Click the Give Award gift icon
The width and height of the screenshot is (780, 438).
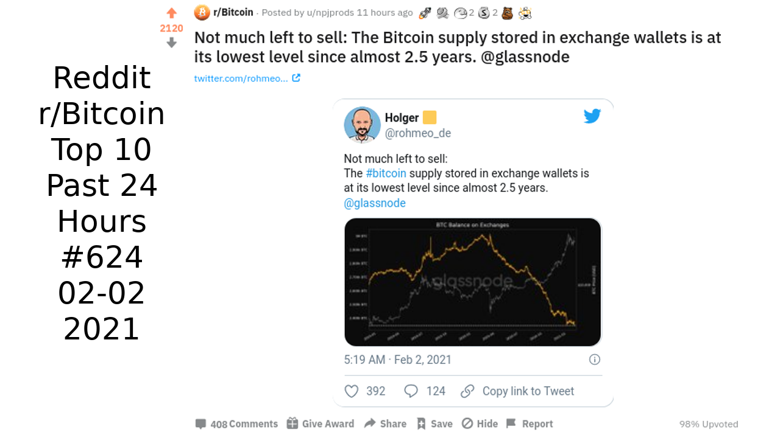pyautogui.click(x=293, y=423)
